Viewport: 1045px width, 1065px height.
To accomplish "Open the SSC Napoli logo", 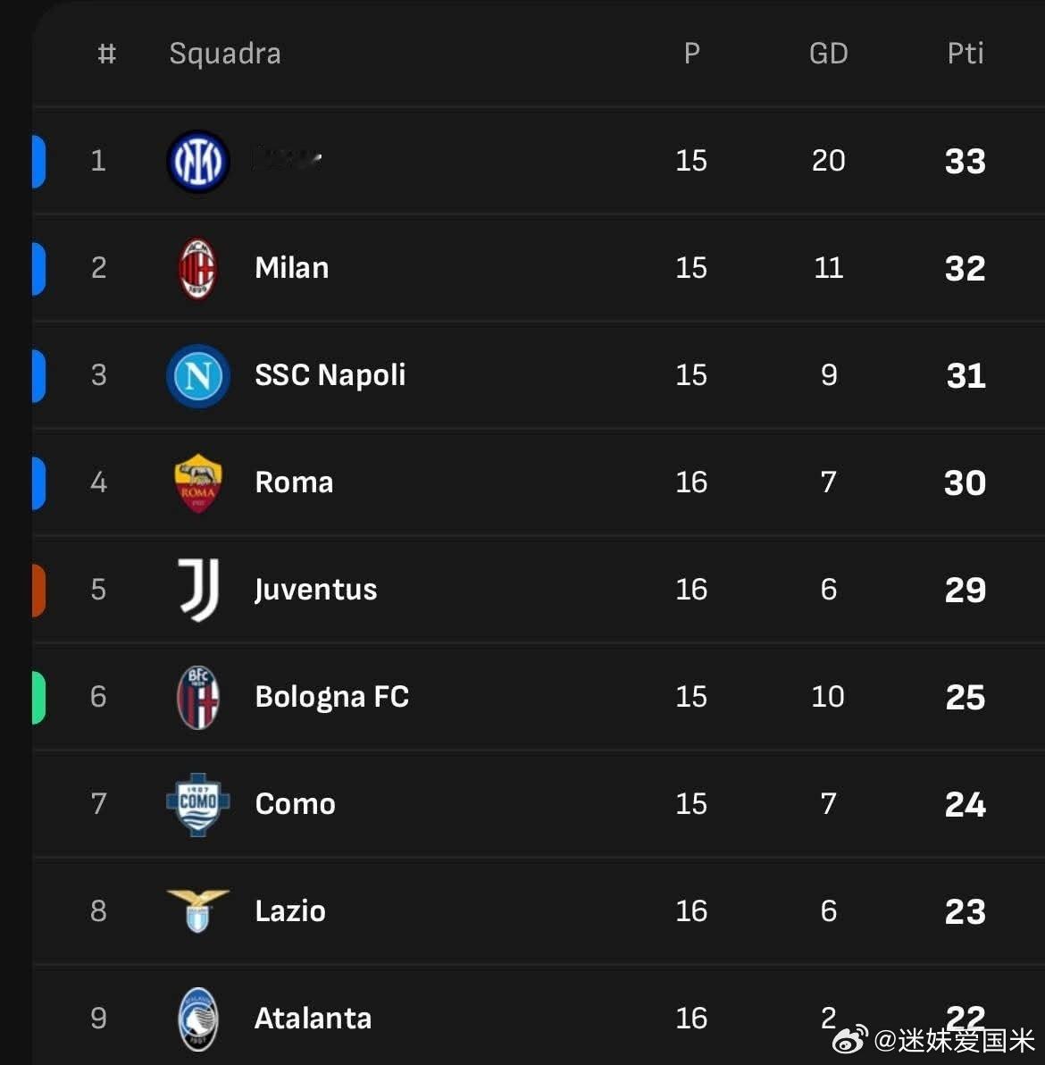I will tap(198, 375).
